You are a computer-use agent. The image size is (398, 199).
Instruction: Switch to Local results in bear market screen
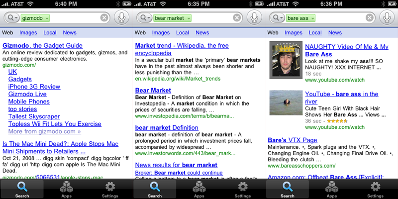point(183,33)
